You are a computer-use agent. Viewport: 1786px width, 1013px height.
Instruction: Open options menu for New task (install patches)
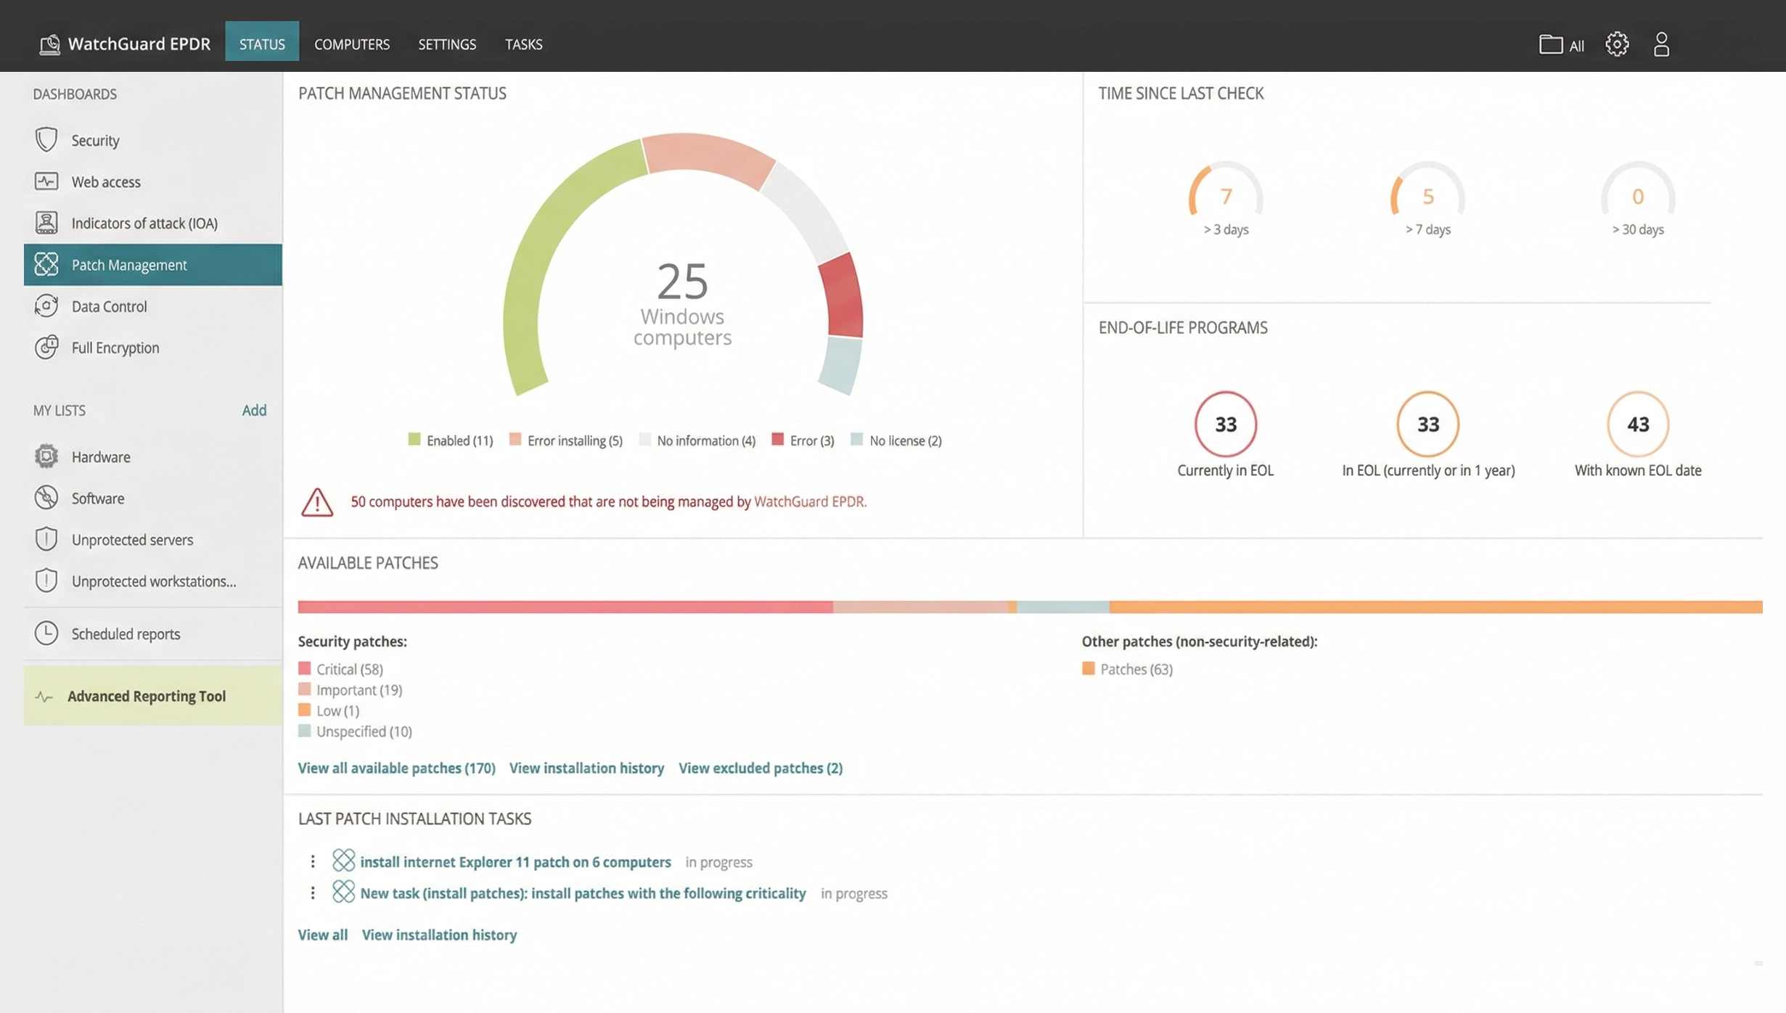pyautogui.click(x=313, y=893)
